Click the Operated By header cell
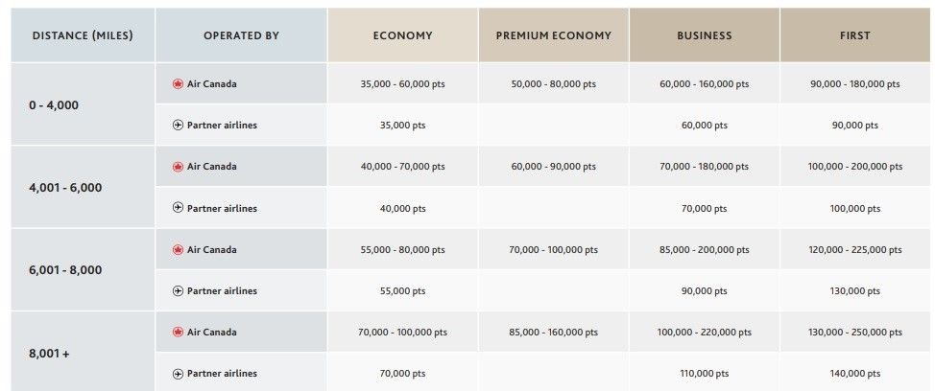 click(241, 35)
